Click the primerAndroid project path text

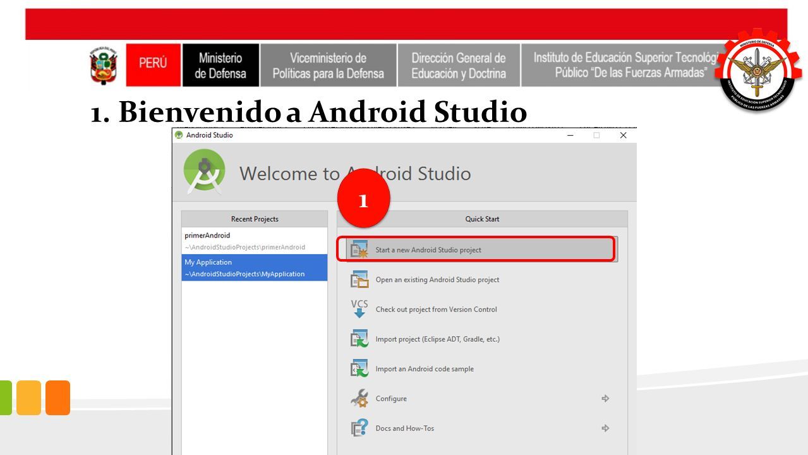pyautogui.click(x=245, y=247)
